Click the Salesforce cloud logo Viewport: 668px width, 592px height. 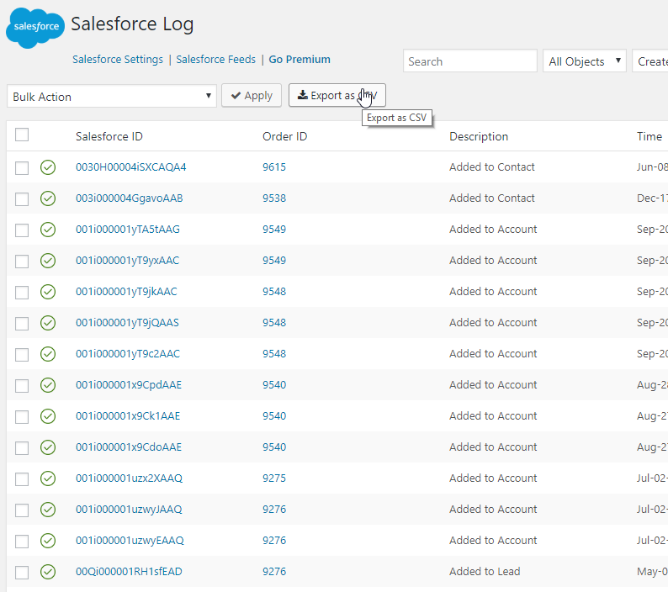(35, 28)
